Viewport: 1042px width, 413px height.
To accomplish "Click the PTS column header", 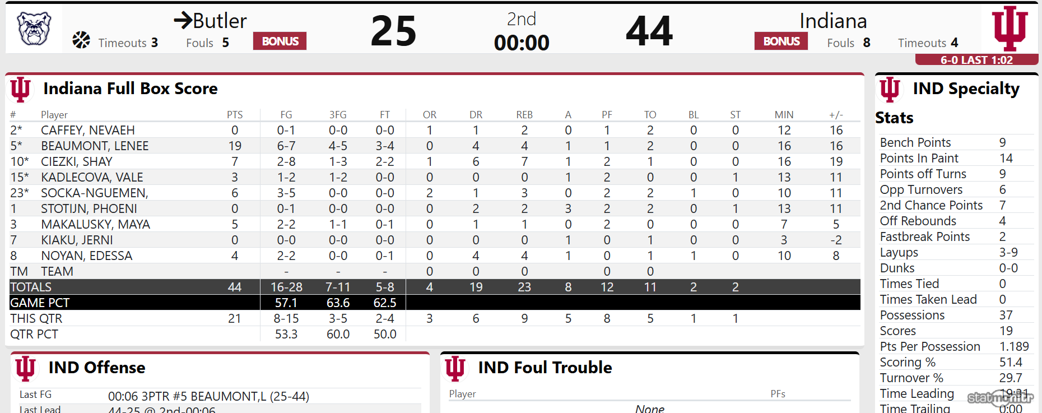I will pos(235,115).
